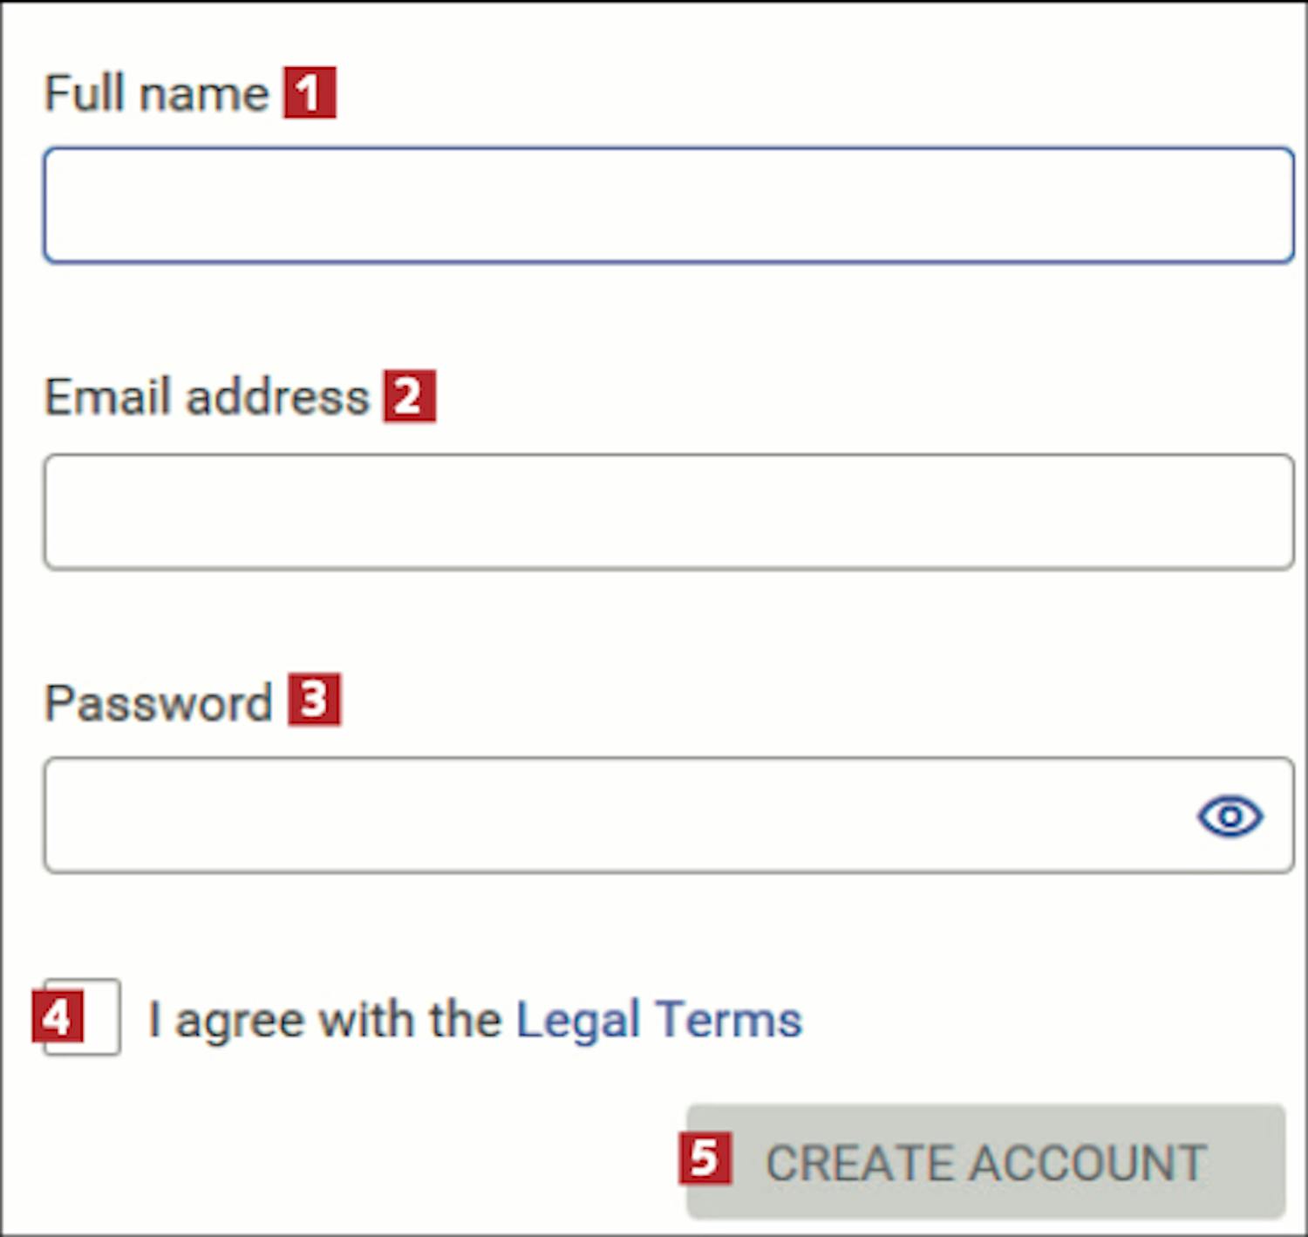Image resolution: width=1308 pixels, height=1237 pixels.
Task: Submit the form with CREATE ACCOUNT
Action: pyautogui.click(x=985, y=1162)
